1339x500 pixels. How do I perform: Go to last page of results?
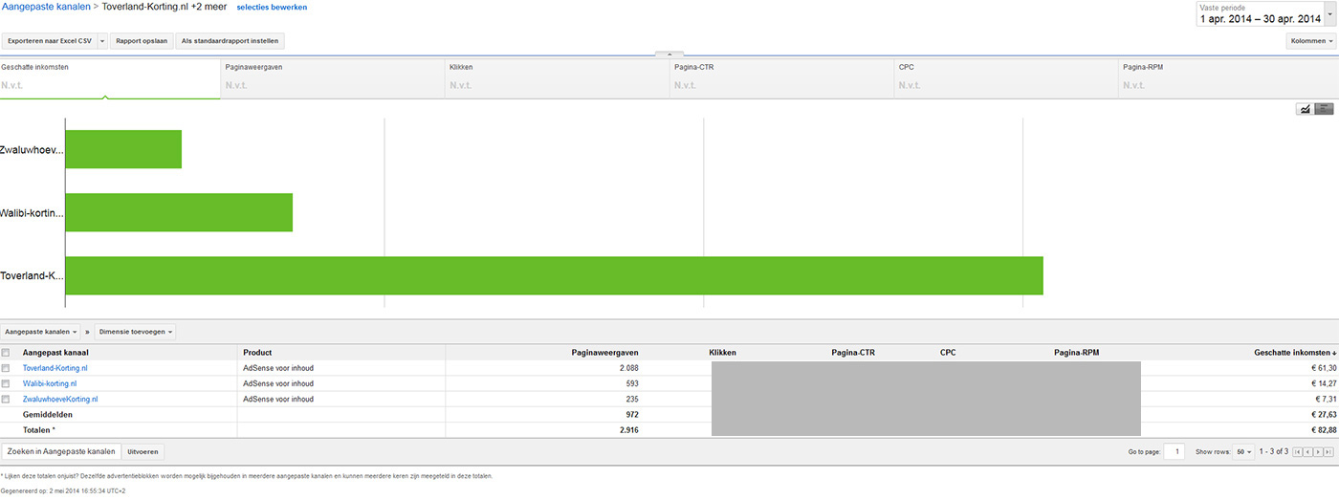(1328, 451)
